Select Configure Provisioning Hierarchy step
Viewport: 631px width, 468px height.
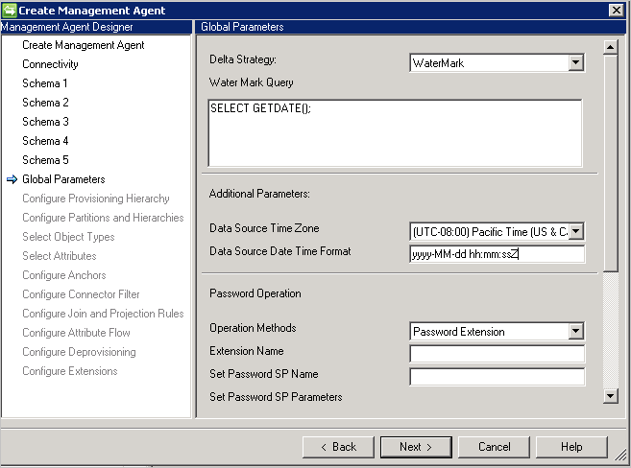[x=96, y=199]
